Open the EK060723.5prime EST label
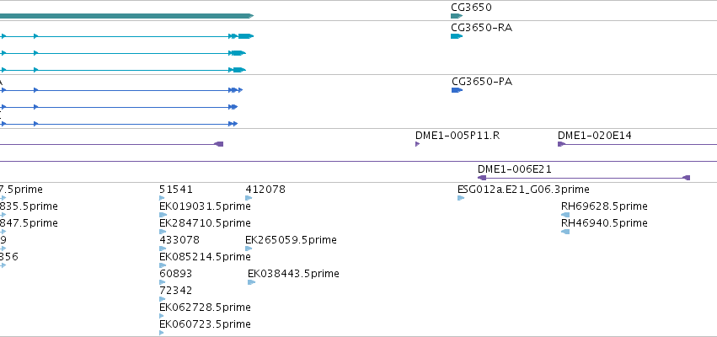This screenshot has width=717, height=337. pyautogui.click(x=205, y=324)
